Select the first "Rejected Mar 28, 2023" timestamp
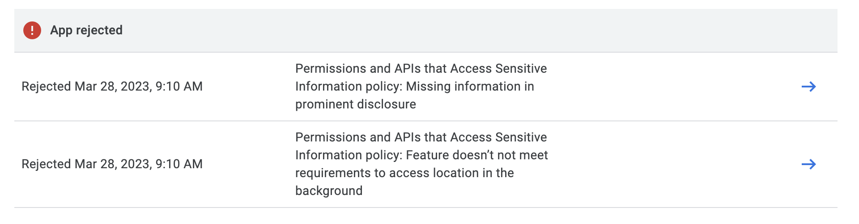 coord(112,87)
